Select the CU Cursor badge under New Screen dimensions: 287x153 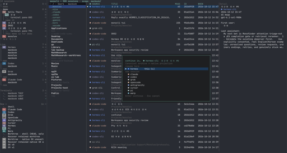(4, 123)
